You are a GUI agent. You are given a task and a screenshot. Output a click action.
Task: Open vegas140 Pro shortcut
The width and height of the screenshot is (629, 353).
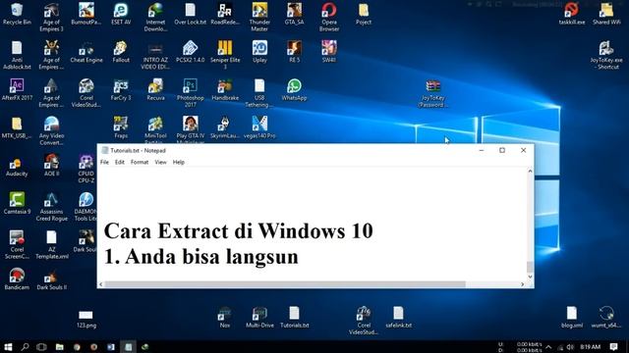259,127
